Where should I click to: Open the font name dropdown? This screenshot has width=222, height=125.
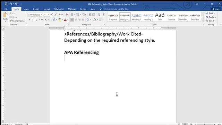coord(42,15)
